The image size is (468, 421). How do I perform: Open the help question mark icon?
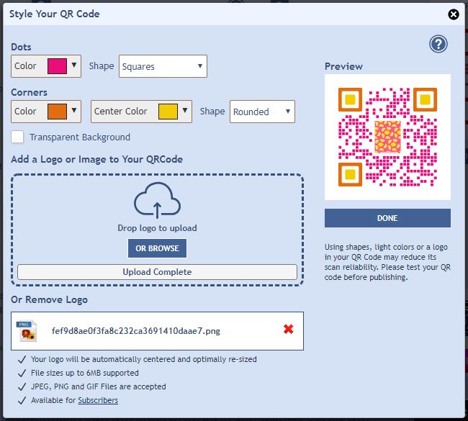(x=438, y=44)
